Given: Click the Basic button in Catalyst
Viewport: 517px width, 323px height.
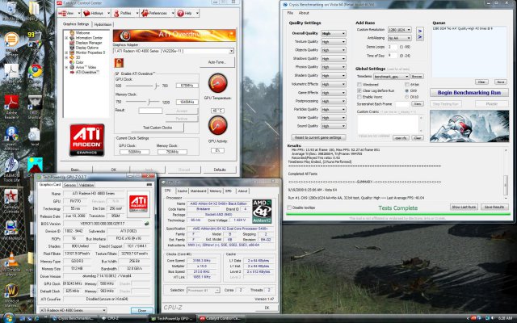Looking at the screenshot, I should (75, 170).
